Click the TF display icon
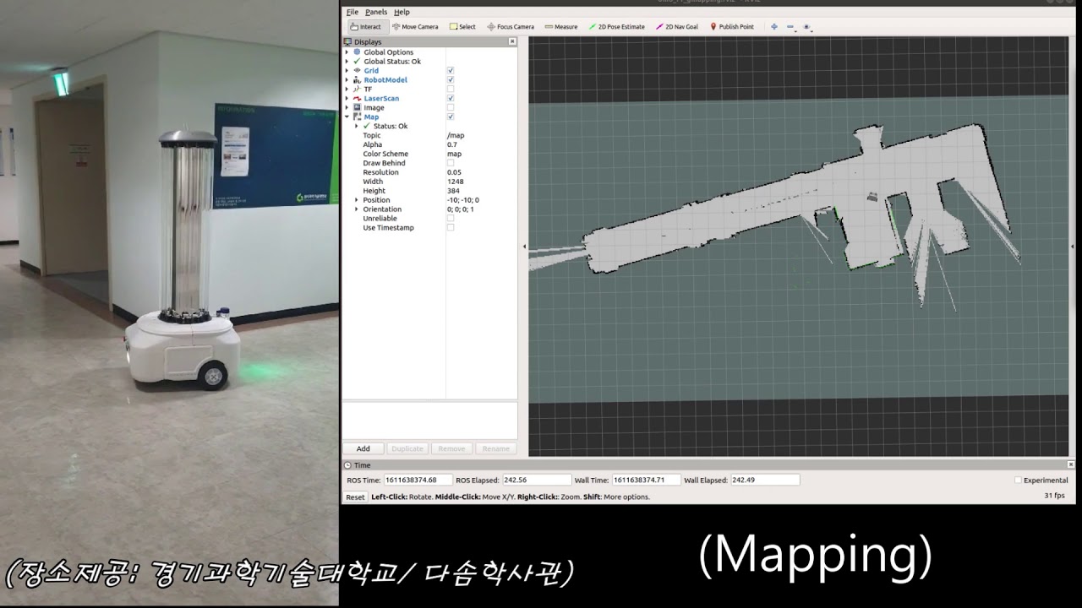The height and width of the screenshot is (608, 1082). pyautogui.click(x=357, y=89)
